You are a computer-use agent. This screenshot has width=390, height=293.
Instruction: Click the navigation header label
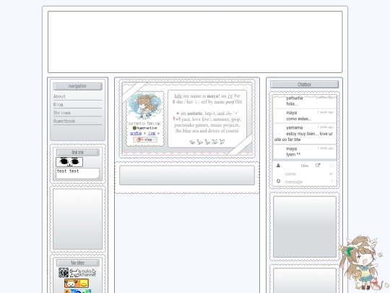pos(77,86)
